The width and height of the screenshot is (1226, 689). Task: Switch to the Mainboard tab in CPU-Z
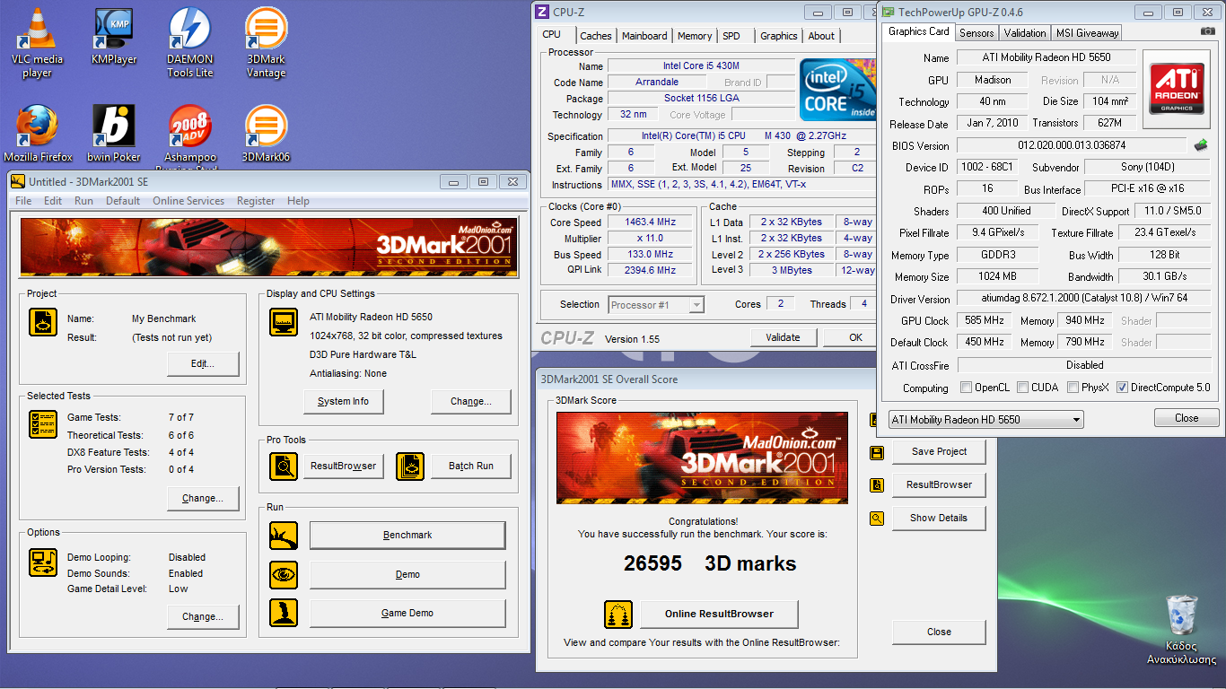pyautogui.click(x=644, y=36)
